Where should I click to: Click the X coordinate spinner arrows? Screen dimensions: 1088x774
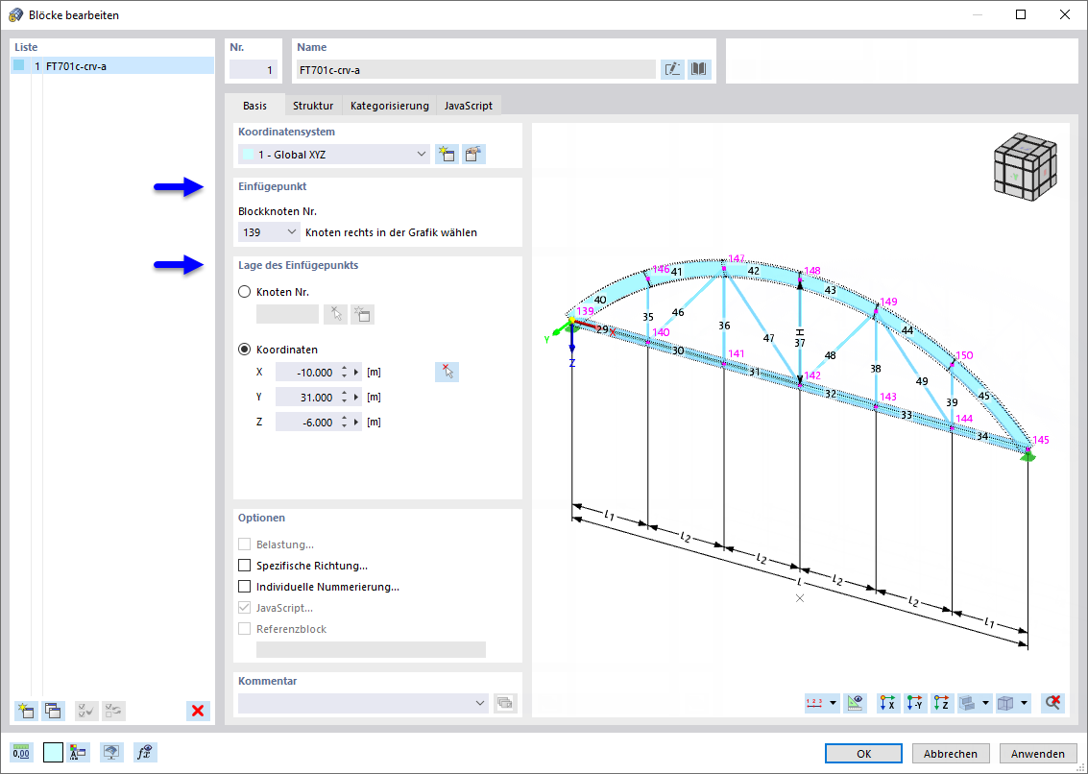point(345,372)
